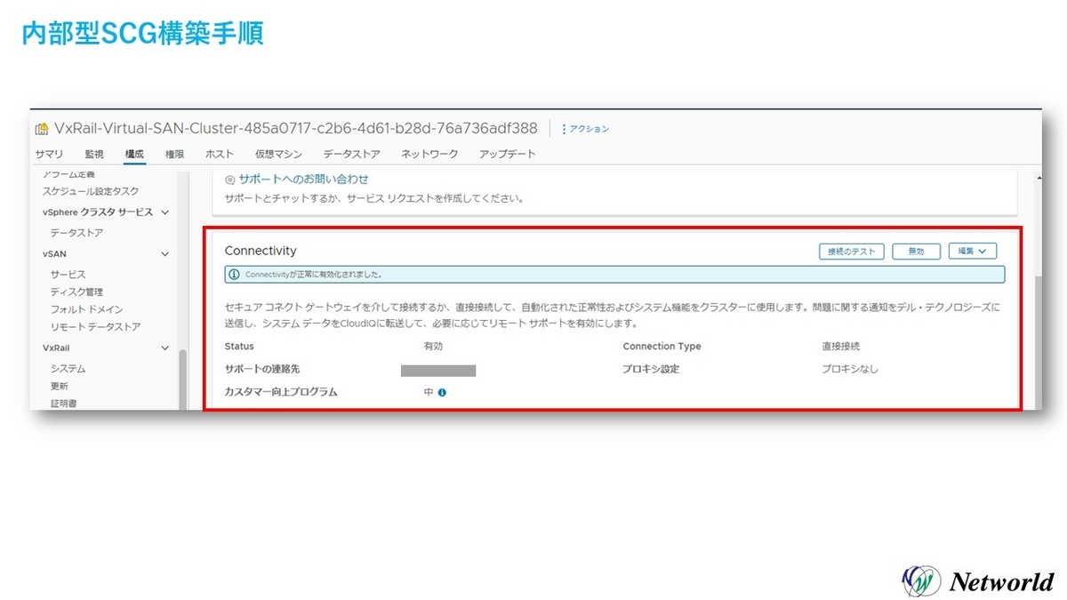Open the アクション menu
The height and width of the screenshot is (600, 1067).
pos(586,129)
